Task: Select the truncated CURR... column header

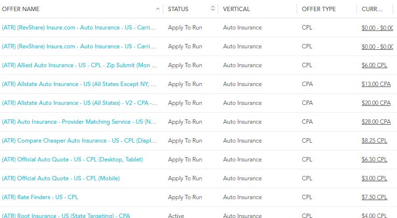Action: (372, 9)
